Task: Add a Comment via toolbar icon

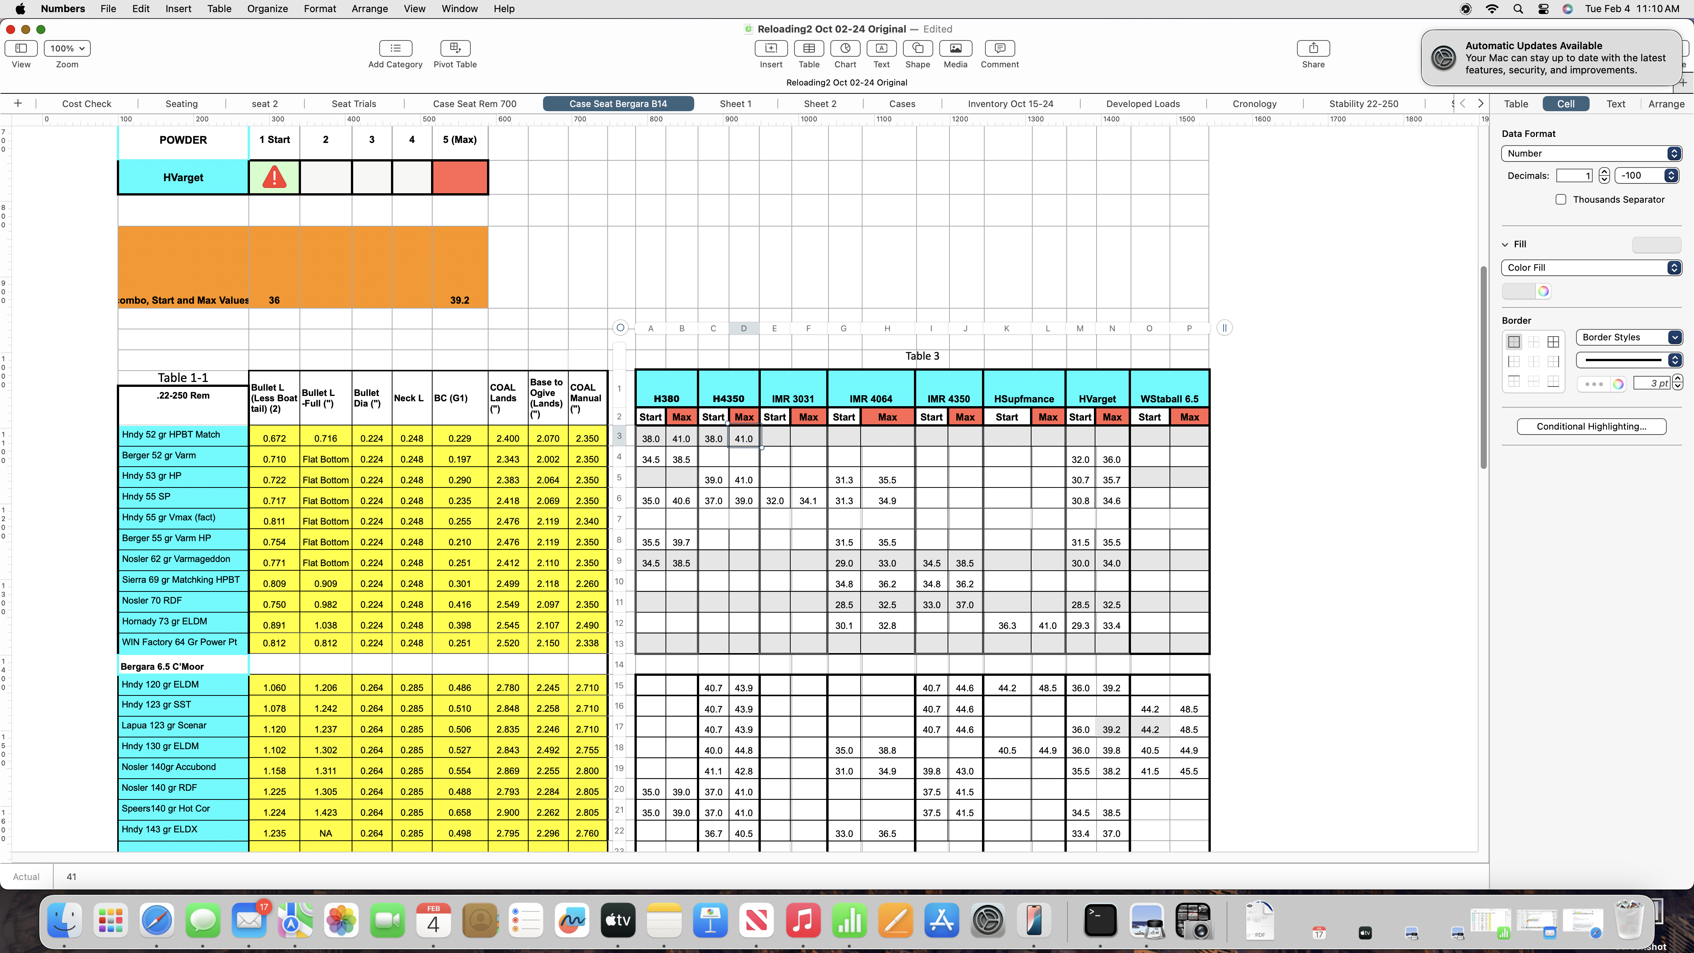Action: coord(999,48)
